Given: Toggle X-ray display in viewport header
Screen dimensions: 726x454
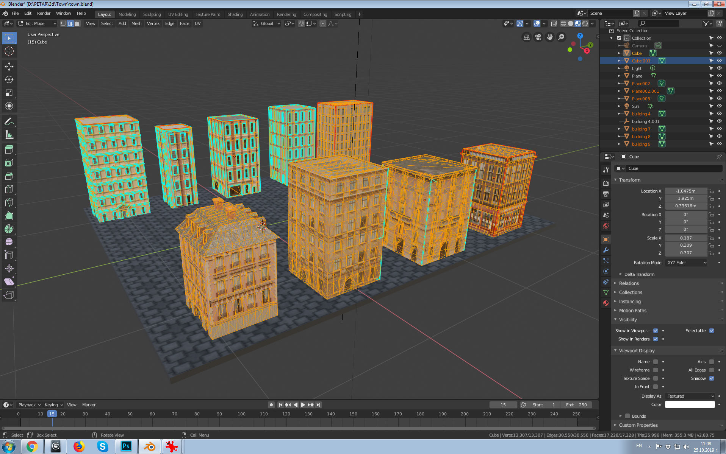Looking at the screenshot, I should point(554,23).
